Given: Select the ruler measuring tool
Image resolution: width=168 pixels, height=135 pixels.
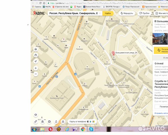Looking at the screenshot, I should point(36,121).
